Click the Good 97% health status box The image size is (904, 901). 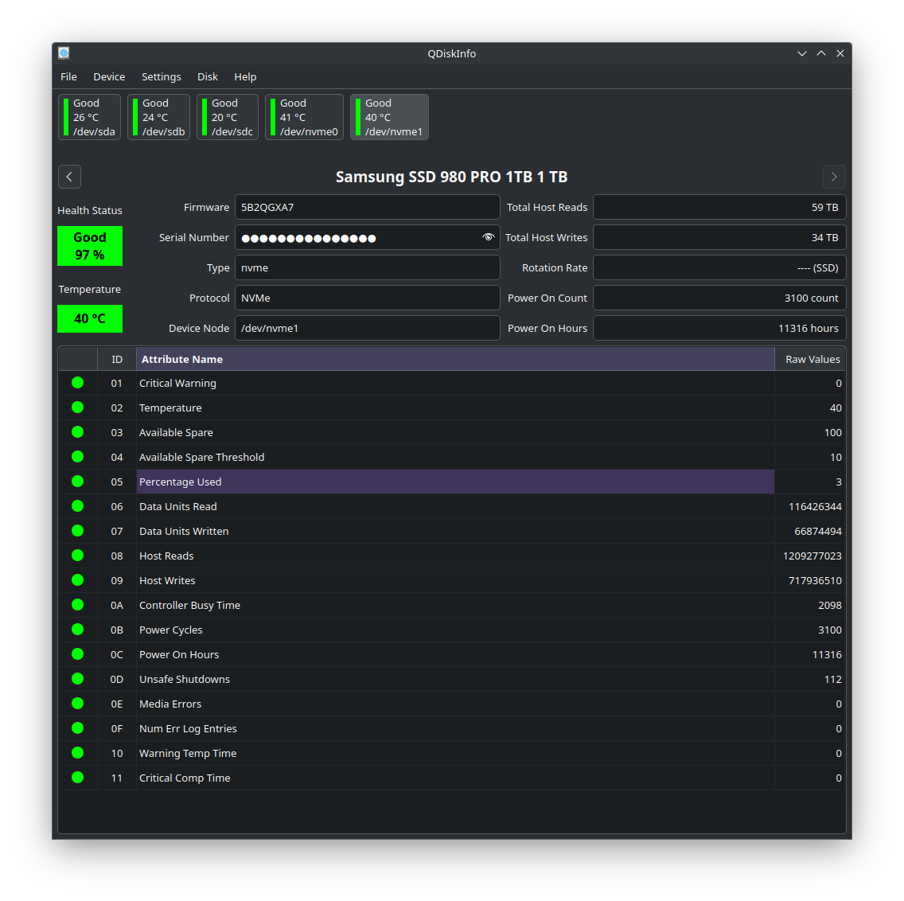pos(89,245)
